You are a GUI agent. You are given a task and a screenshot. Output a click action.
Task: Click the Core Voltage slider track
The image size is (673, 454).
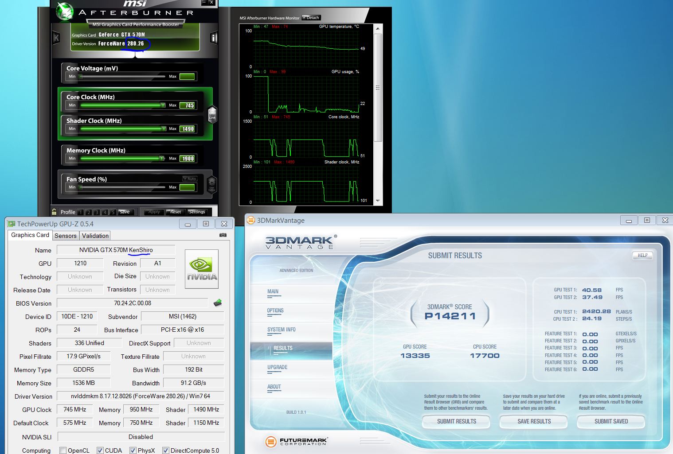pos(122,77)
